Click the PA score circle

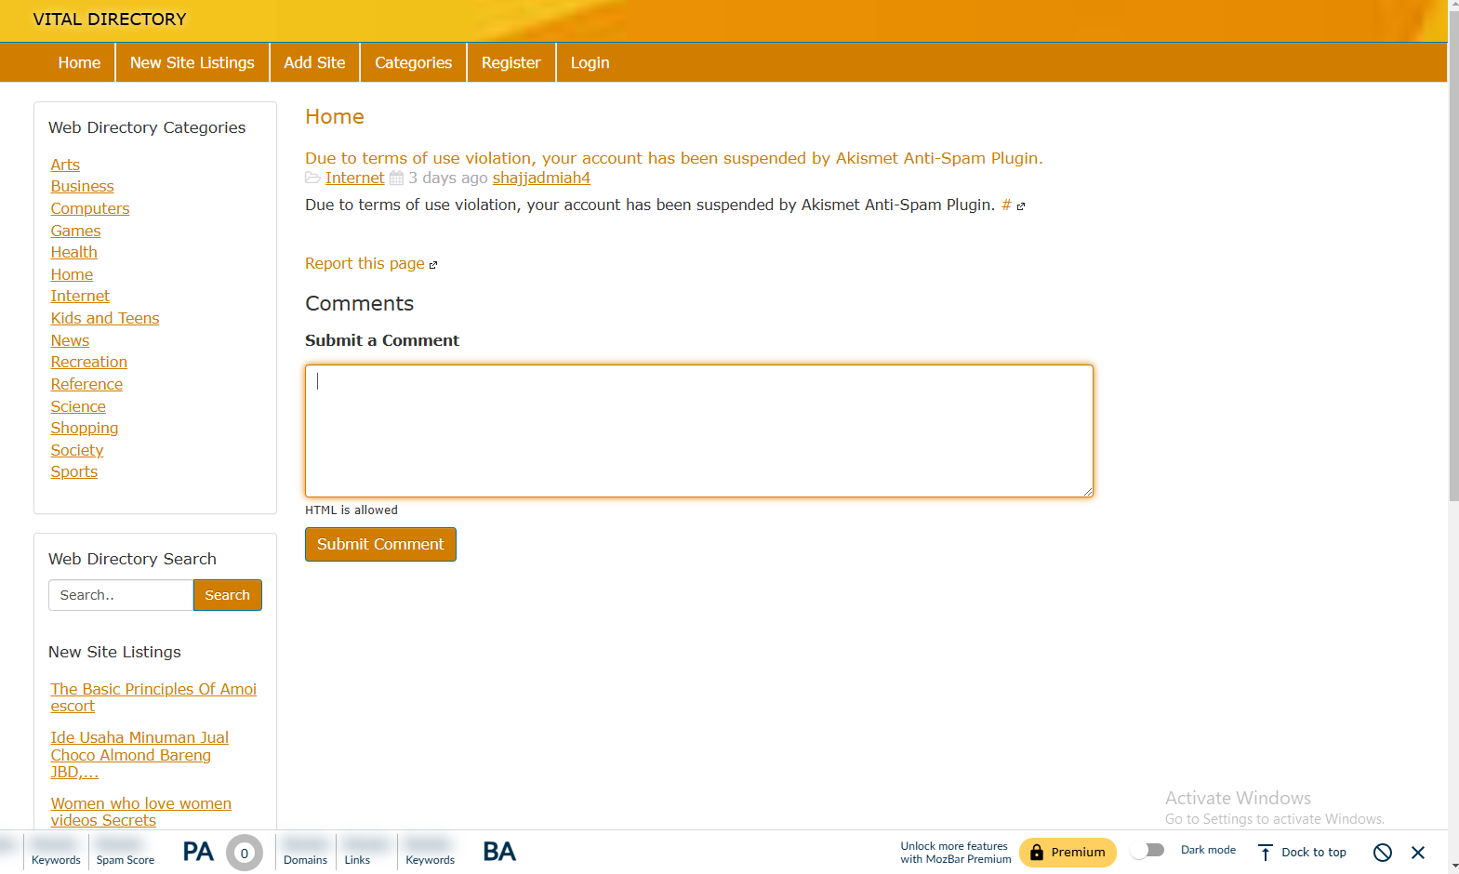(x=245, y=853)
